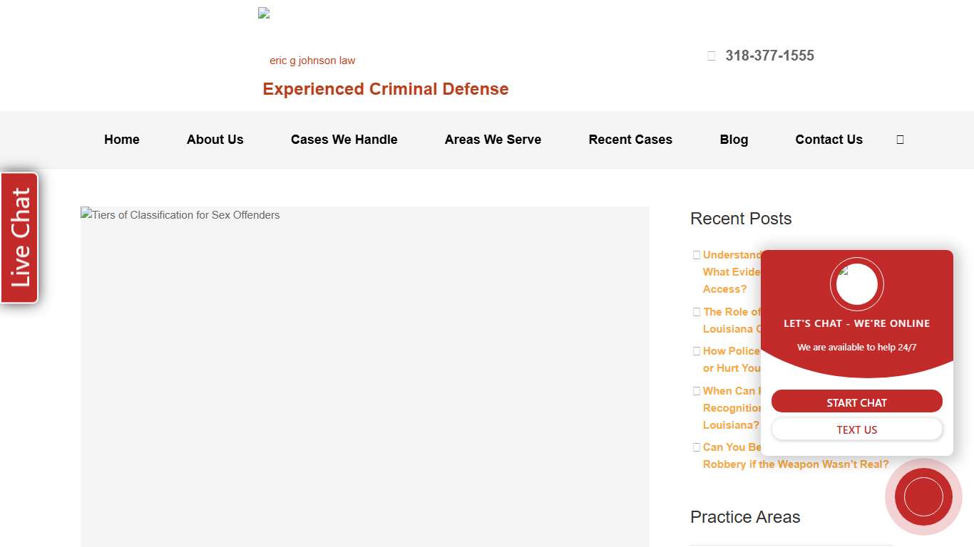Open the Weapon Wasn't Real robbery post
The height and width of the screenshot is (547, 974).
pyautogui.click(x=795, y=464)
